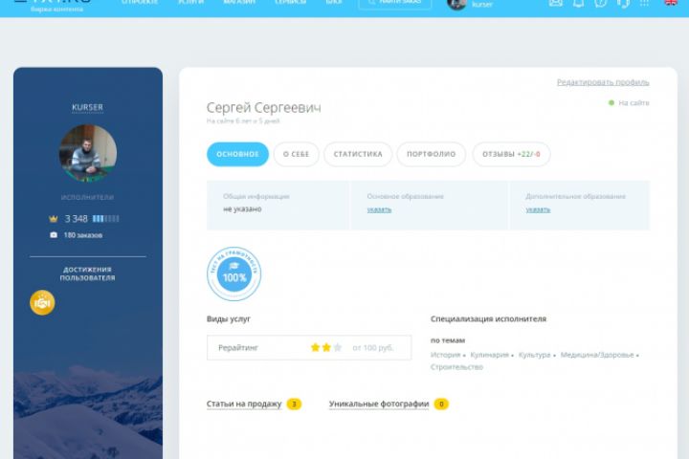The width and height of the screenshot is (689, 459).
Task: Open the Отзывы +22/-0 tab
Action: [x=511, y=154]
